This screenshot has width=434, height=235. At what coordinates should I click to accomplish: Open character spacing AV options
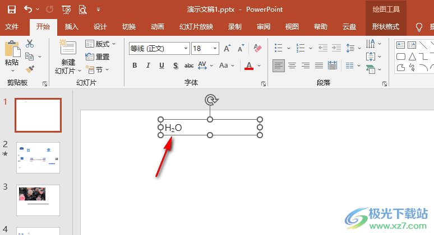[x=205, y=65]
